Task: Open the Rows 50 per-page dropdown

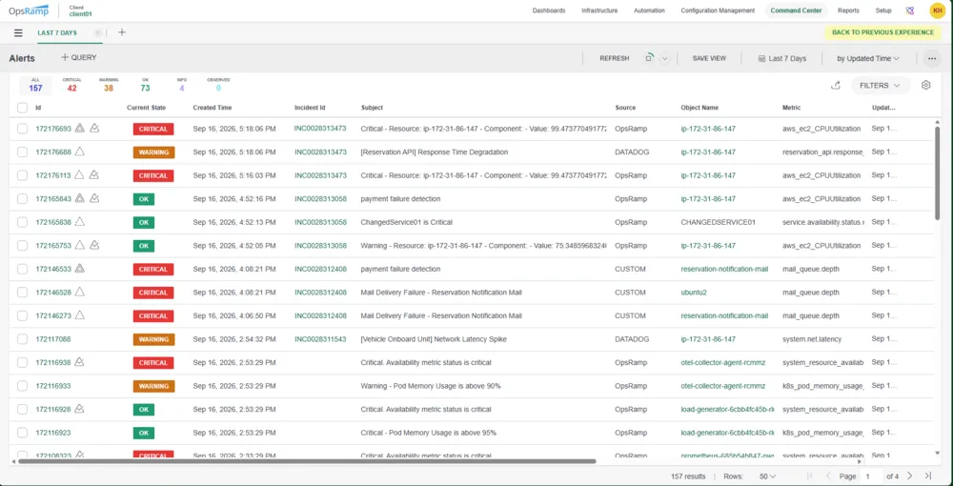Action: 767,476
